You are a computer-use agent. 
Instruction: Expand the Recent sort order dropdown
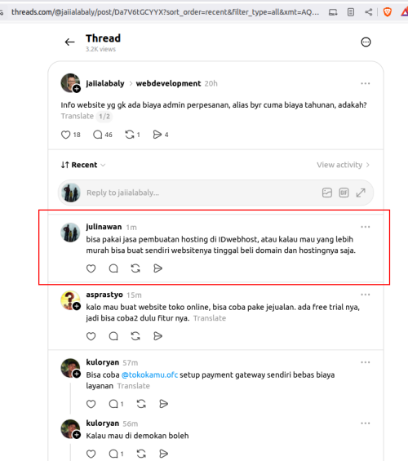(x=83, y=165)
